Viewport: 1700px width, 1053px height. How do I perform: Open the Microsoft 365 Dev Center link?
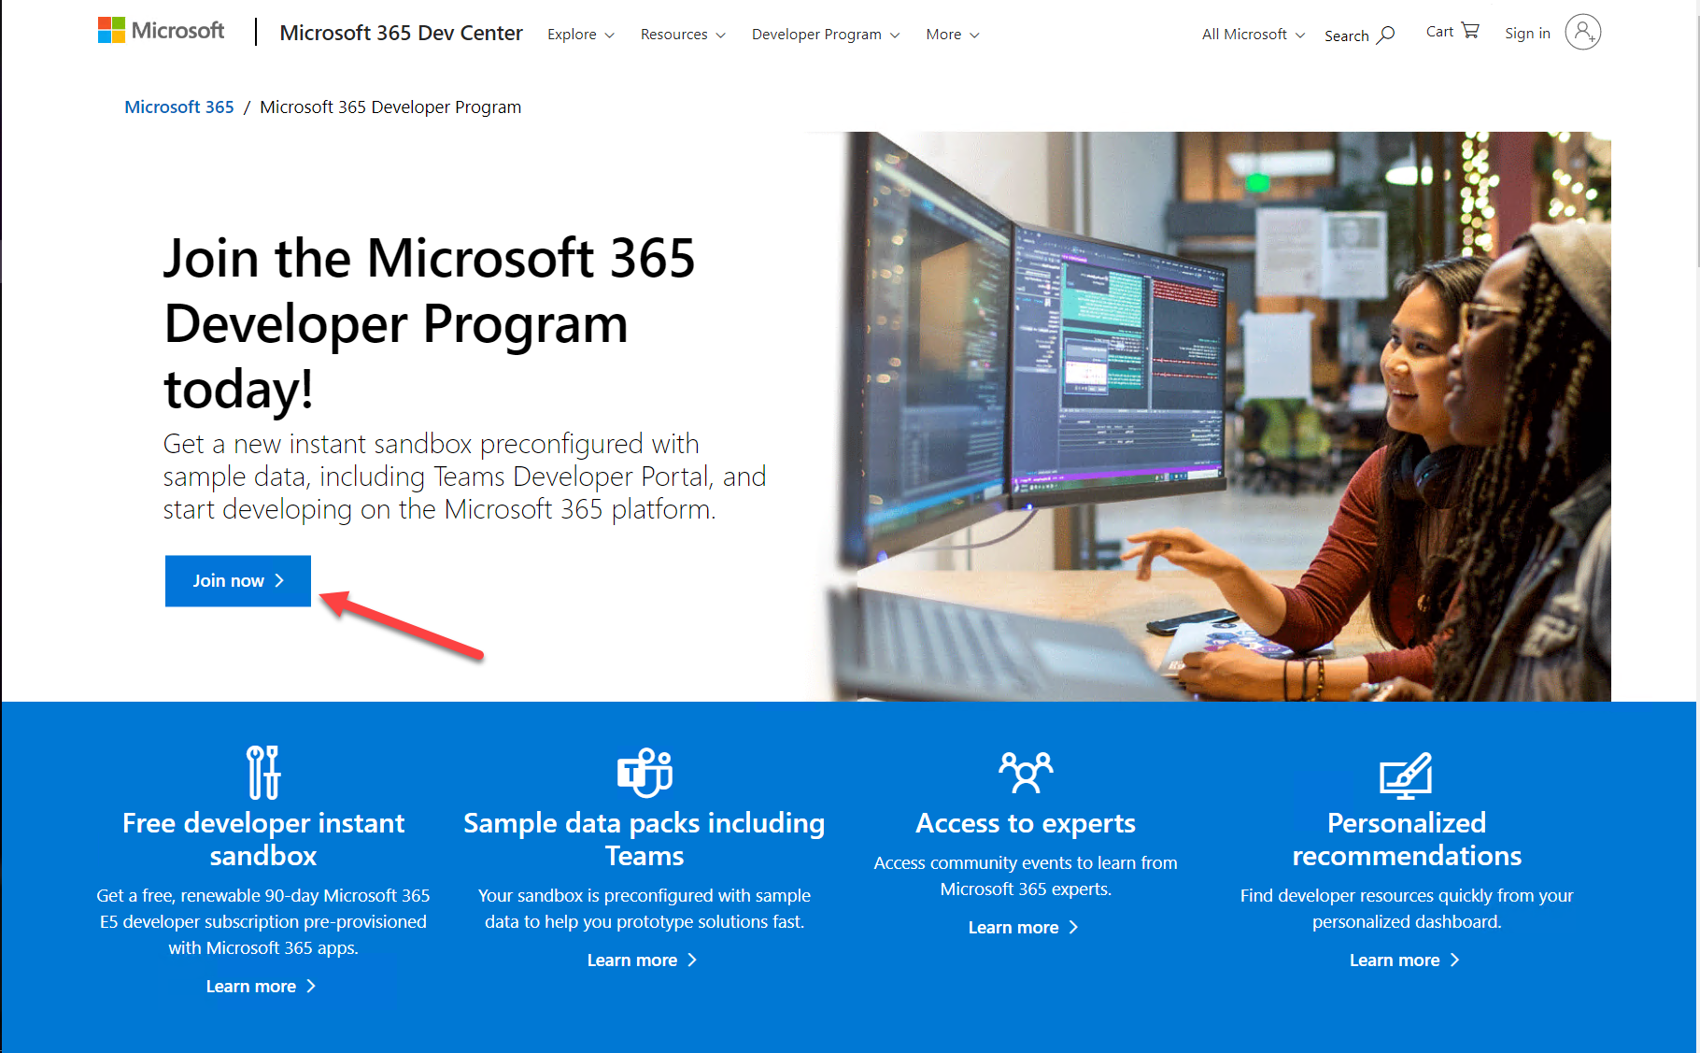pyautogui.click(x=401, y=33)
